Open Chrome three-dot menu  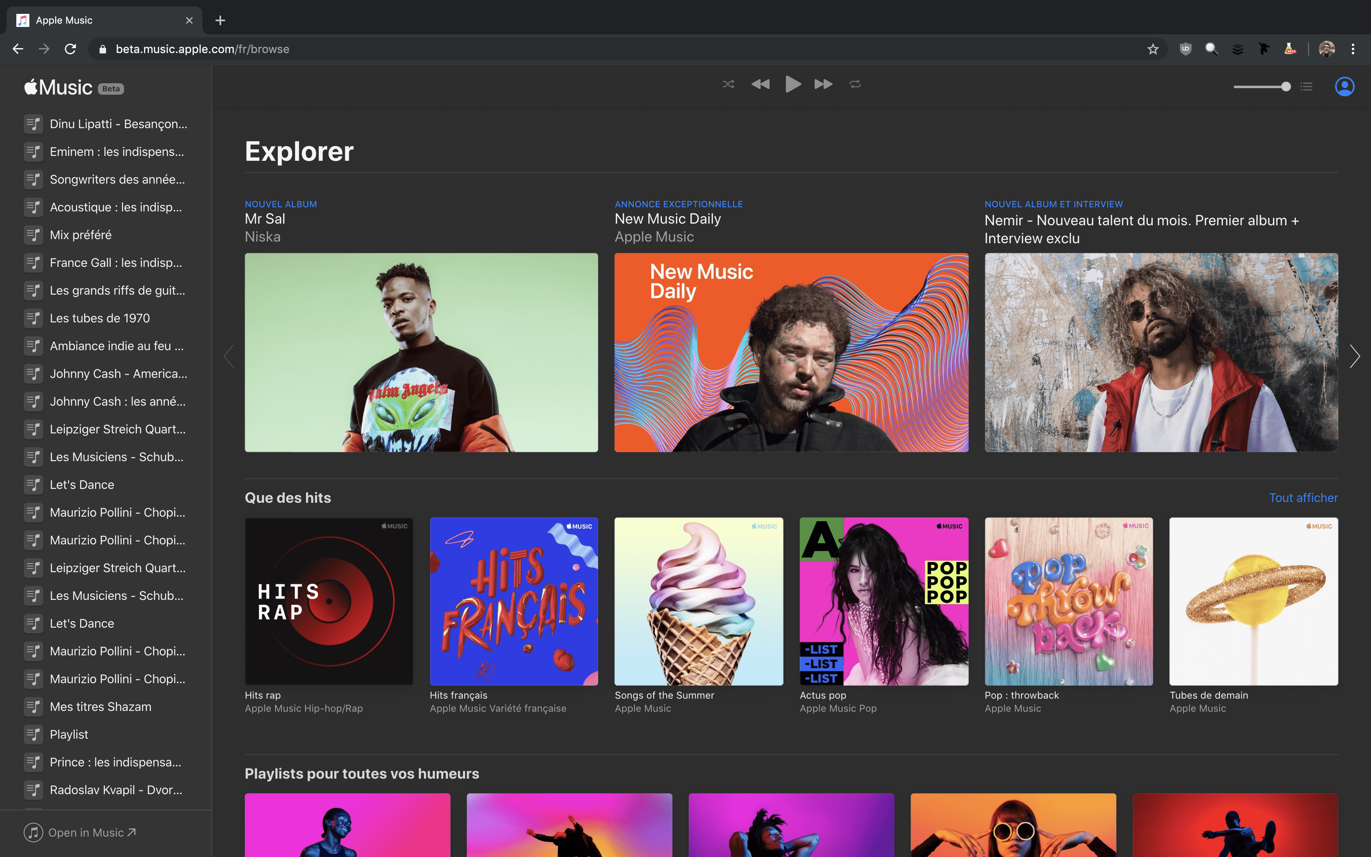click(1353, 49)
